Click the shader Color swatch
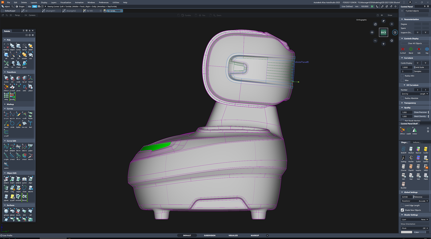 [406, 232]
